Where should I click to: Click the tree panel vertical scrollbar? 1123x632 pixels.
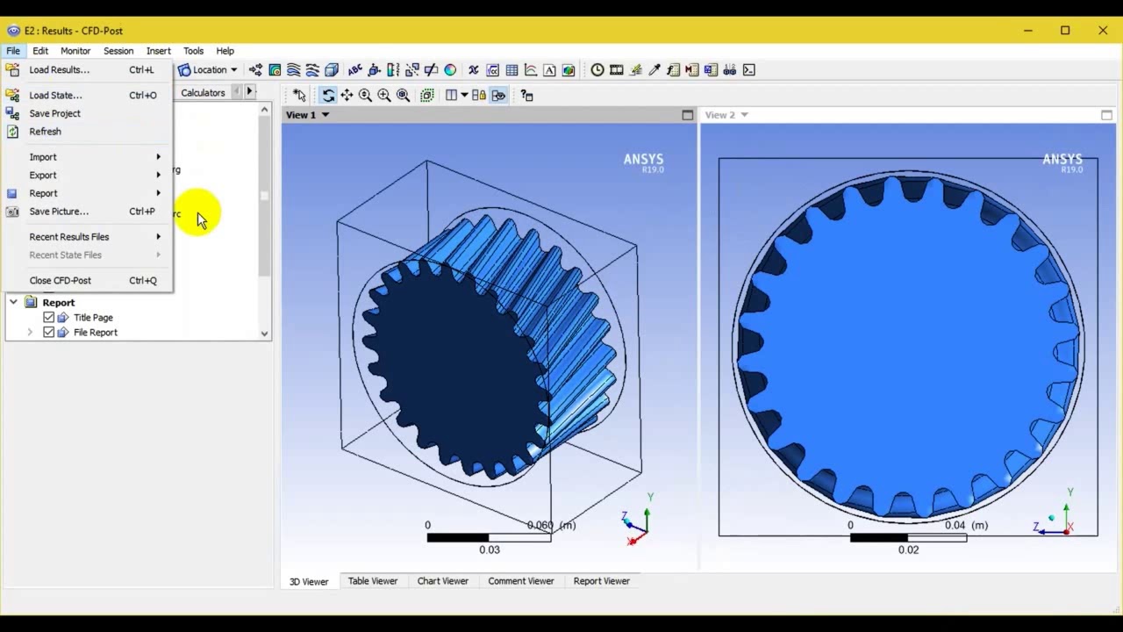tap(264, 197)
